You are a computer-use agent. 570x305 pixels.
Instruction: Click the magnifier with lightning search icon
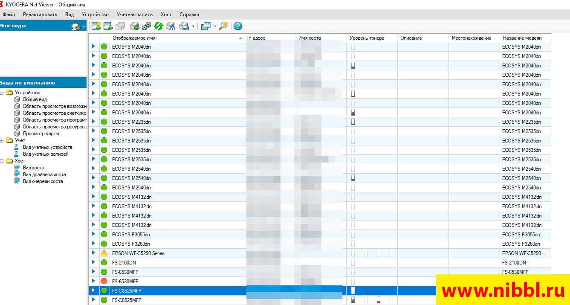point(223,26)
